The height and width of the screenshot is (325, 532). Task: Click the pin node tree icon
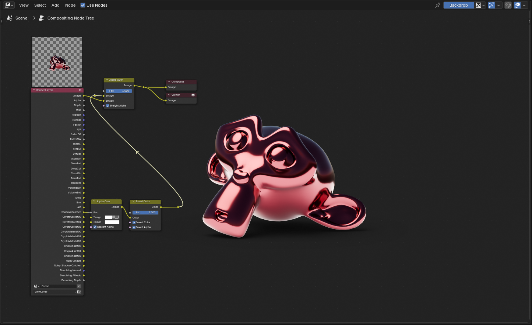tap(438, 5)
